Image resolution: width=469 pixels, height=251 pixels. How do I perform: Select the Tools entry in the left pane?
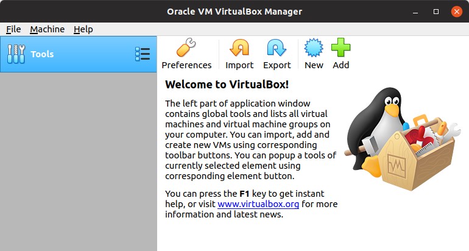(79, 54)
